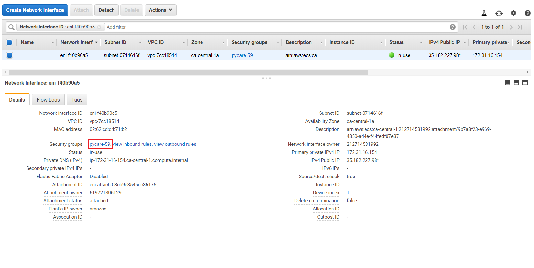534x268 pixels.
Task: Open the gear preferences icon
Action: 513,13
